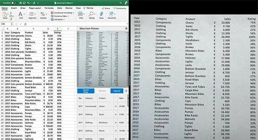Open the customize quick access toolbar dropdown
Viewport: 258px width, 140px height.
point(38,3)
